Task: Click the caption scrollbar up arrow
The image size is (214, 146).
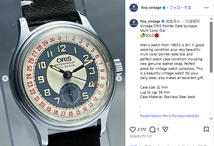Action: click(x=211, y=19)
